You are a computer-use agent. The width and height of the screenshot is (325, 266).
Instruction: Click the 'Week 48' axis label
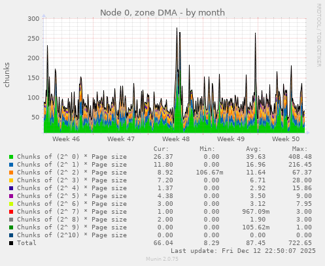click(176, 139)
